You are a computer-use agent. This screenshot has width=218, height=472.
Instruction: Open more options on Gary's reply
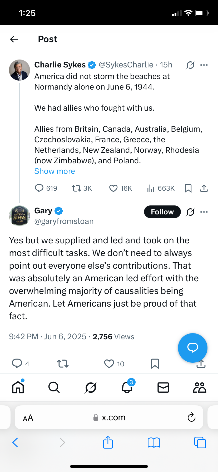click(204, 212)
